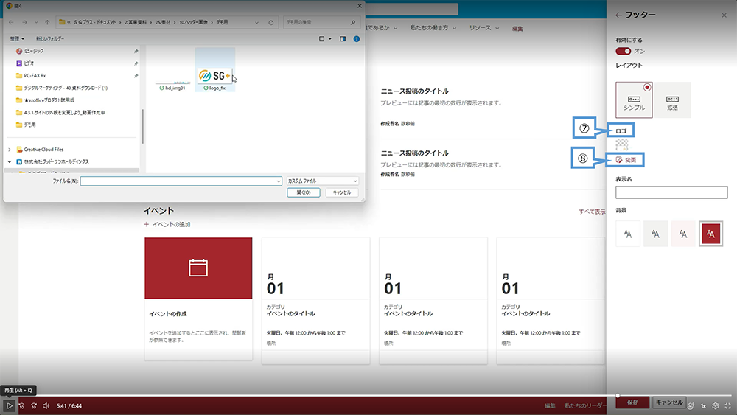Open カスタム ファイル type dropdown
Image resolution: width=737 pixels, height=415 pixels.
tap(323, 181)
